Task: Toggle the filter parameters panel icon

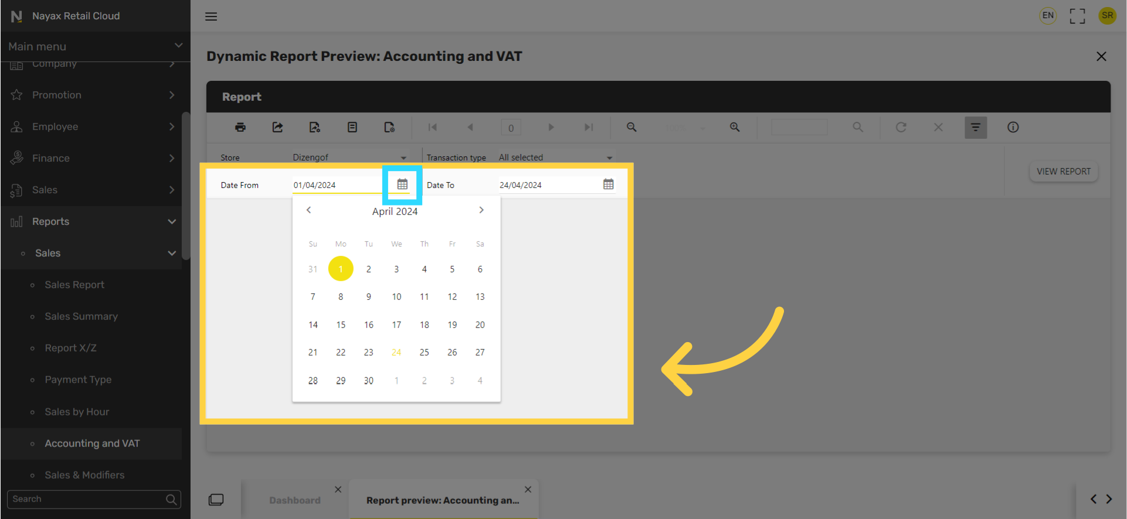Action: (975, 127)
